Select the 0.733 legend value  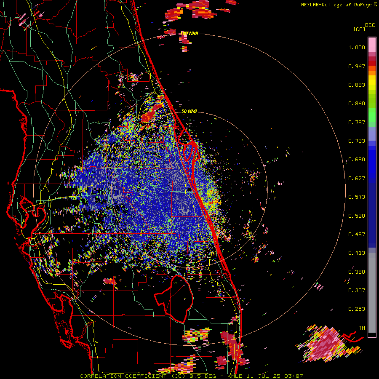pos(357,141)
